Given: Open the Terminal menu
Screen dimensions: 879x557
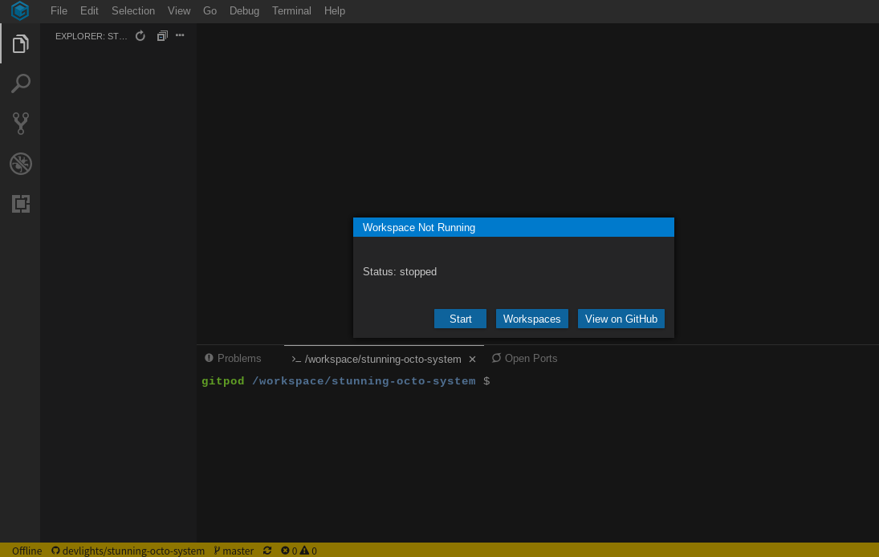Looking at the screenshot, I should [291, 10].
